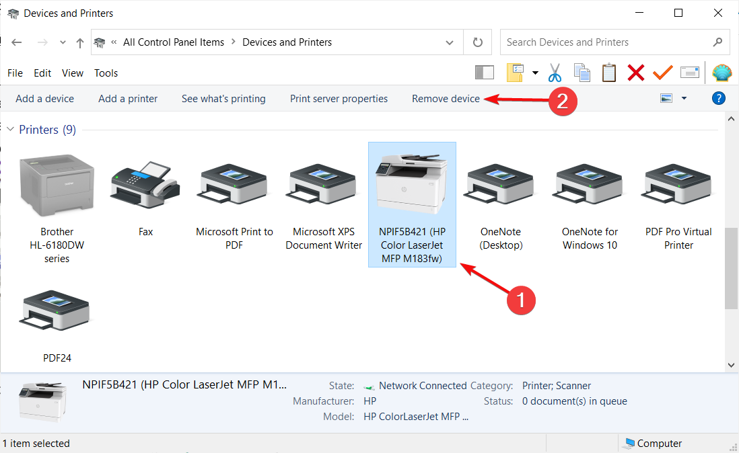The width and height of the screenshot is (739, 453).
Task: Click the preview pane layout icon
Action: point(484,73)
